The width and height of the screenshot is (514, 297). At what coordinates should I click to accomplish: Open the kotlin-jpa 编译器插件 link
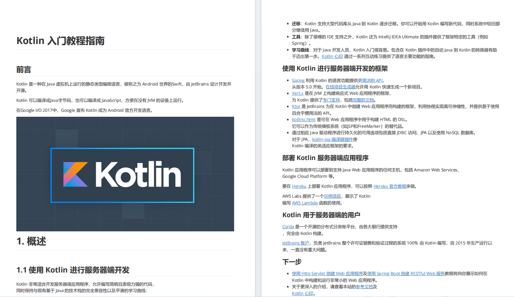(332, 139)
